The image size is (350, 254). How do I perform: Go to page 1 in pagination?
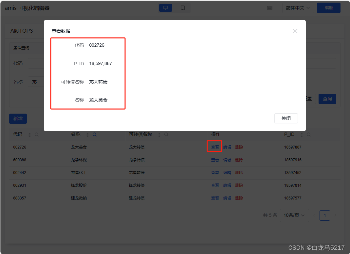[325, 215]
